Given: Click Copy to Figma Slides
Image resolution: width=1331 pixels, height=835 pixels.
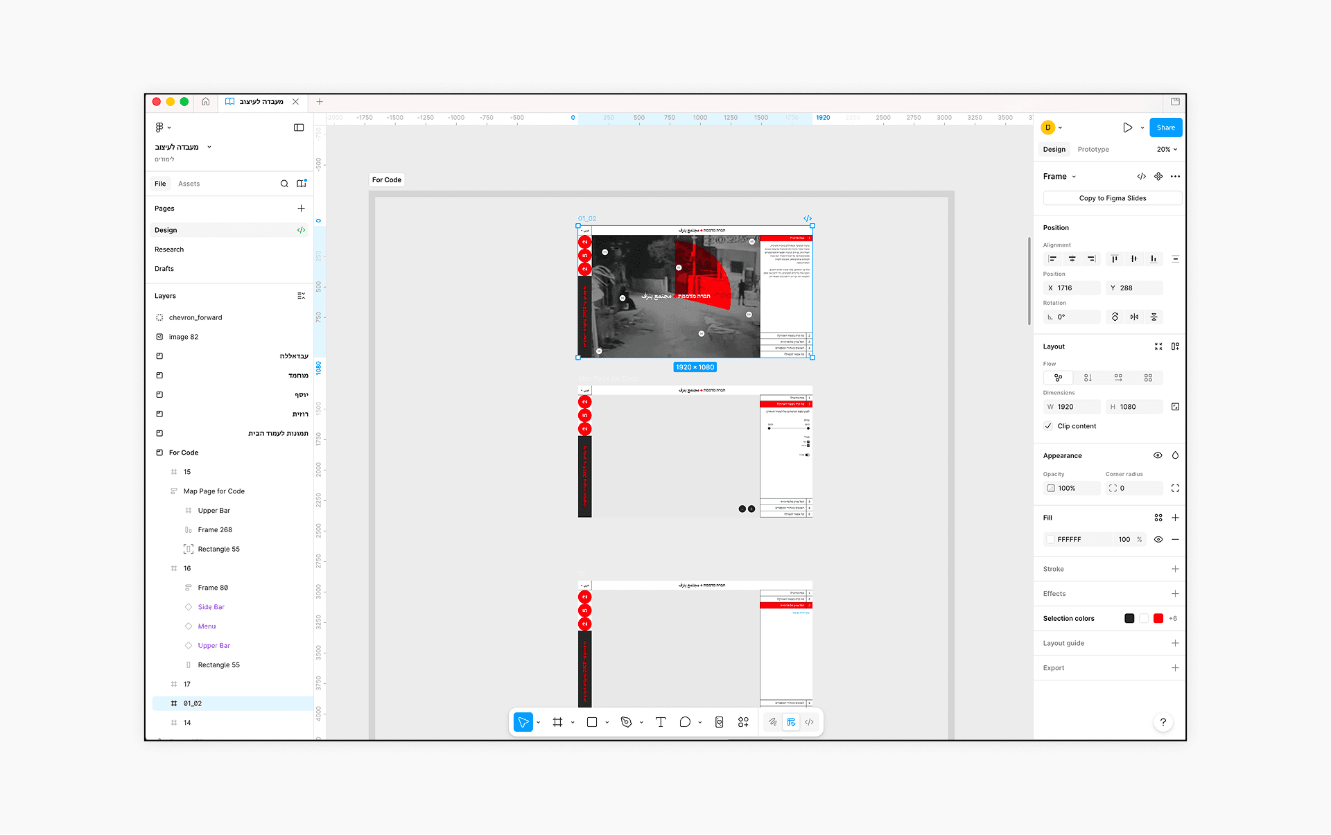Looking at the screenshot, I should (1112, 198).
